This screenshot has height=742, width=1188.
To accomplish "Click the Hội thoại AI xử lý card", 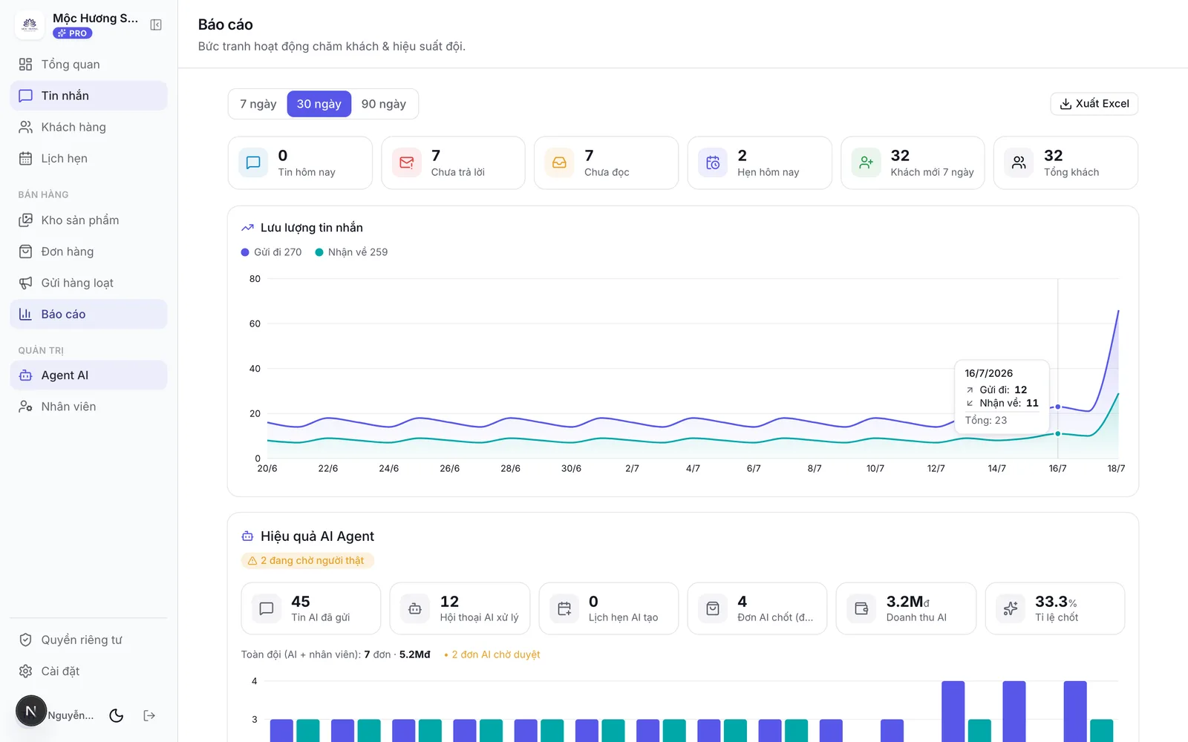I will 460,608.
